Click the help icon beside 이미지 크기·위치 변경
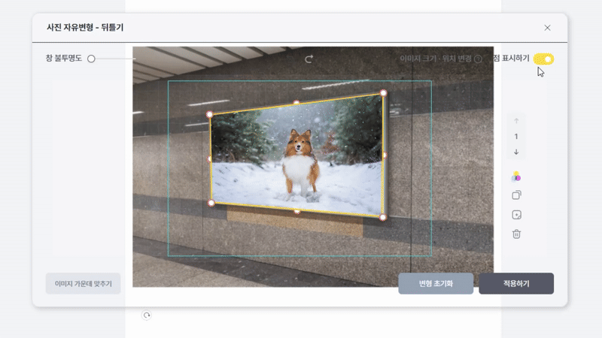Image resolution: width=602 pixels, height=338 pixels. click(x=478, y=59)
